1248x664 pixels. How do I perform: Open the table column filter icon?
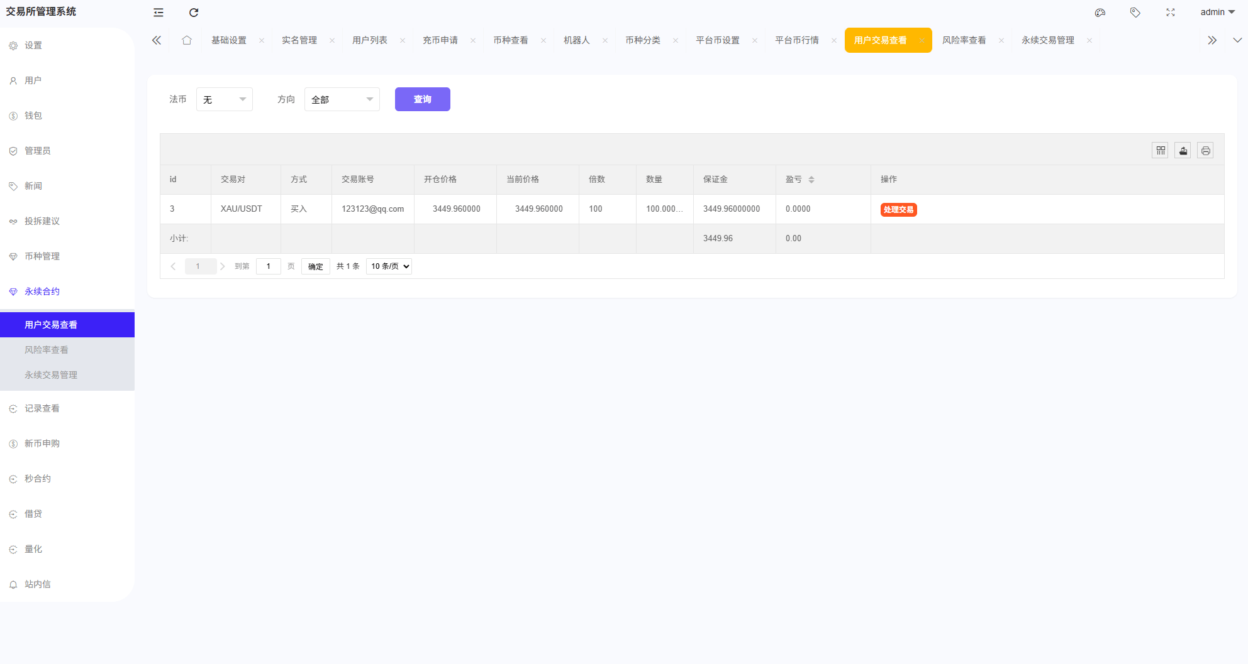[1161, 151]
